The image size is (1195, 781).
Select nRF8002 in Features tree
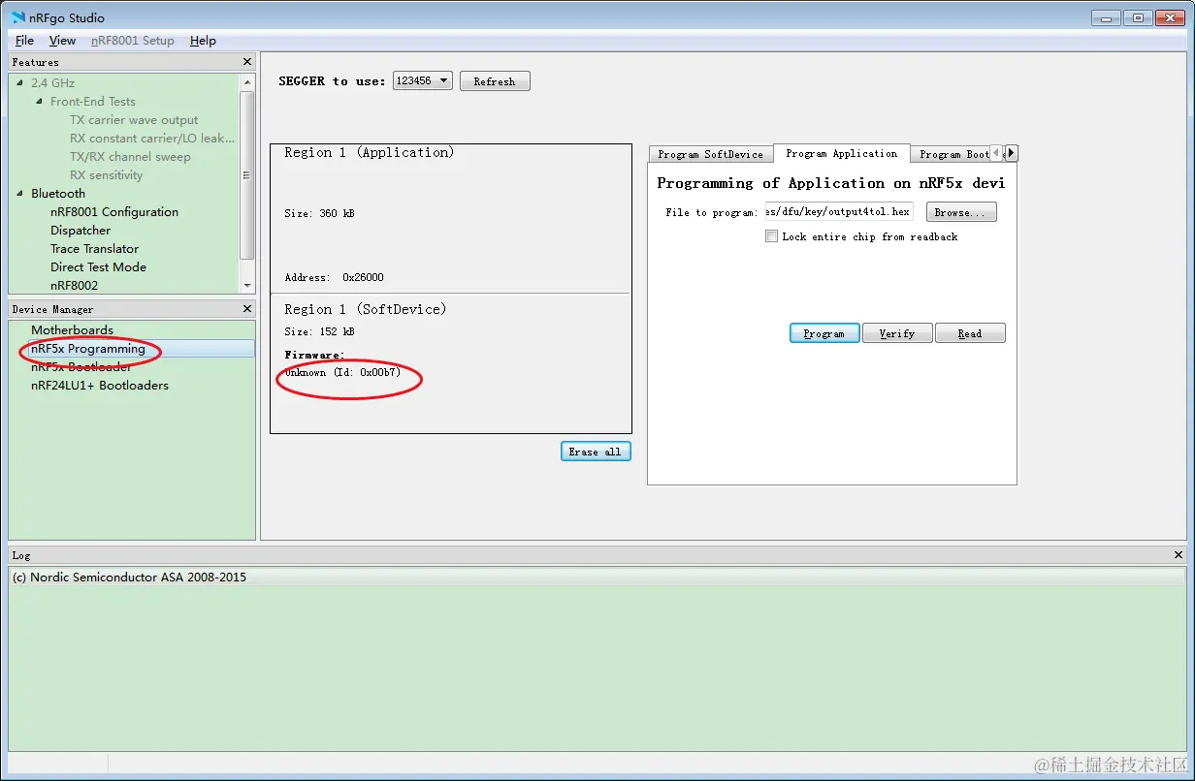pyautogui.click(x=74, y=286)
